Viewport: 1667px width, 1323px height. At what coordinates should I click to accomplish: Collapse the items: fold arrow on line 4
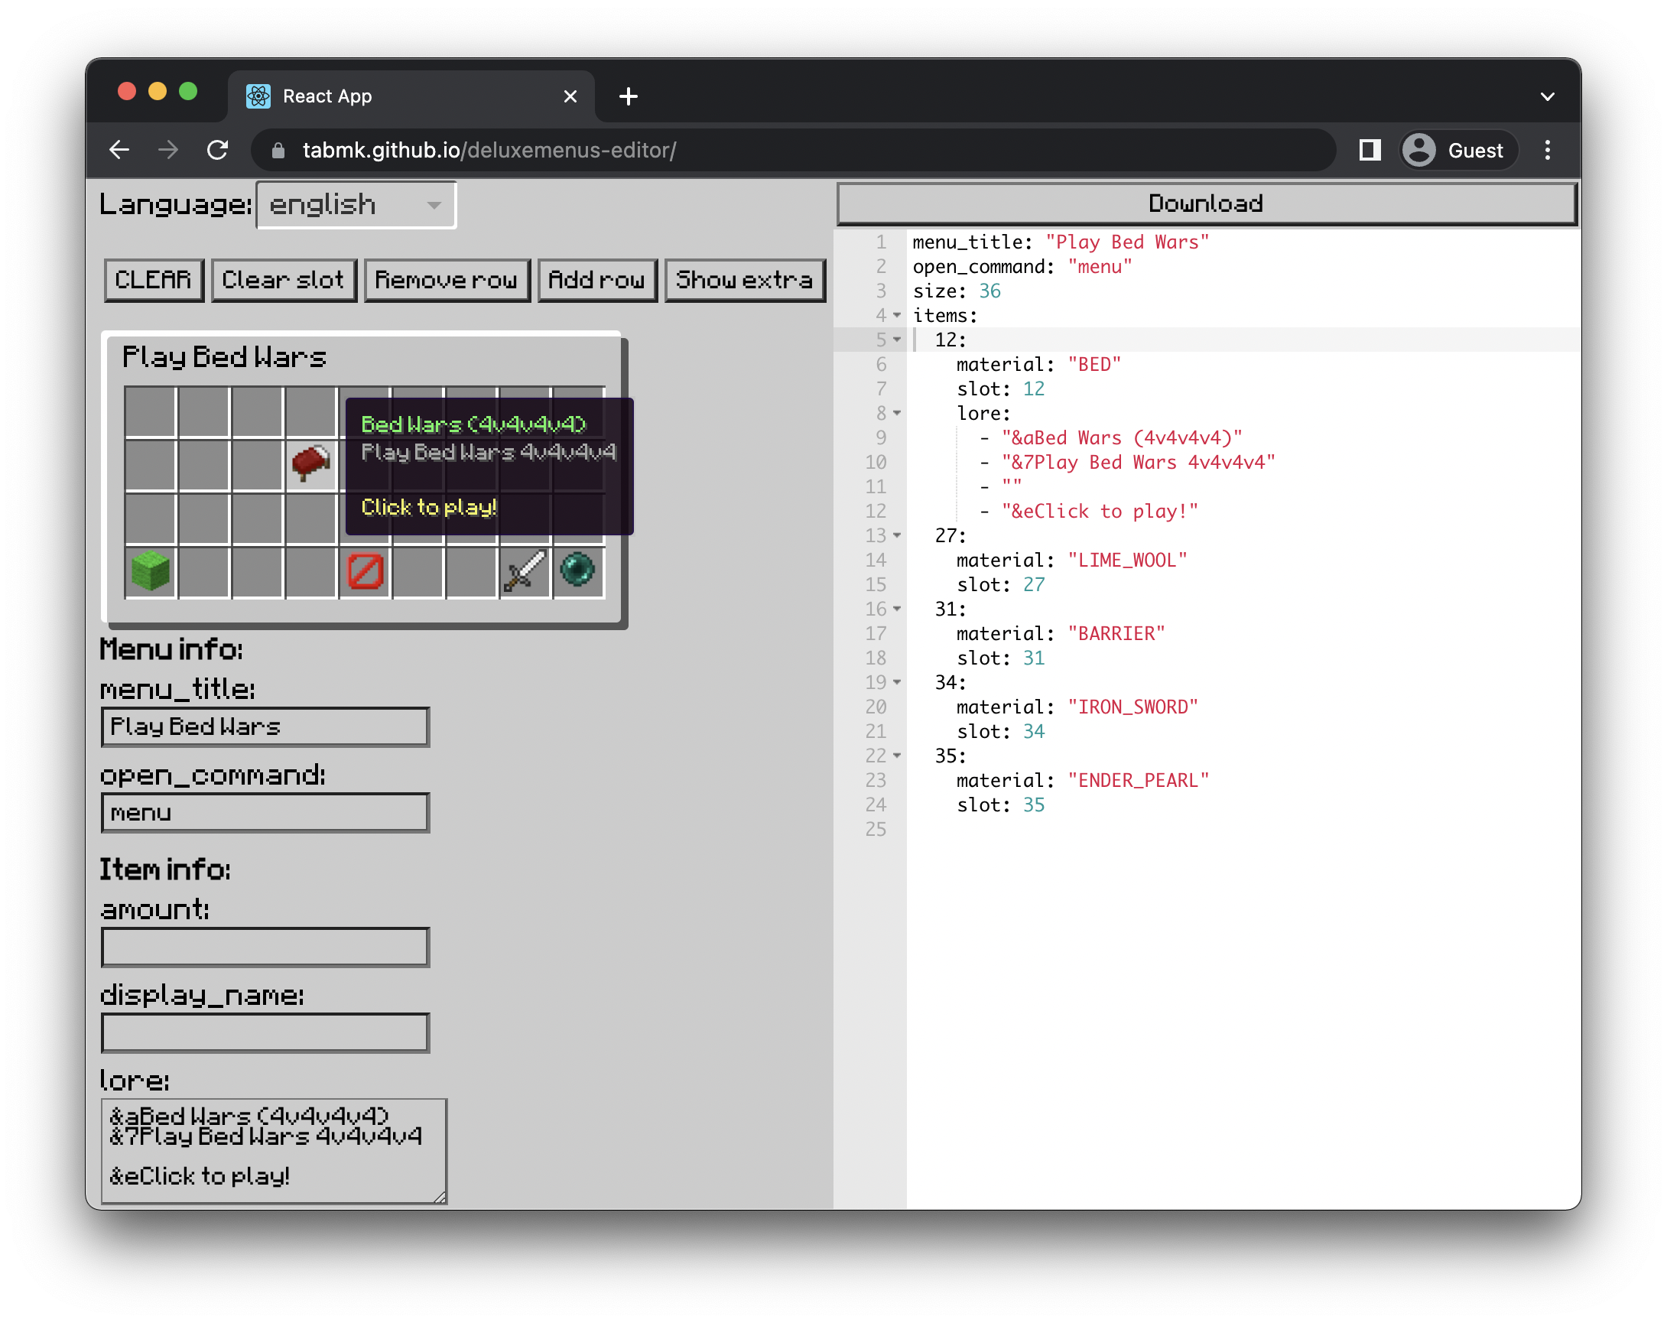(x=897, y=316)
